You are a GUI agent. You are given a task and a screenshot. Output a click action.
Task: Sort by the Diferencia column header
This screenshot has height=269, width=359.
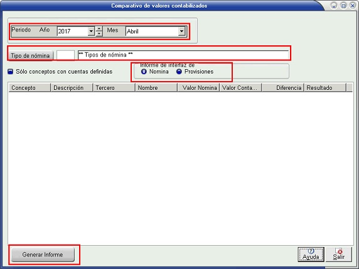coord(282,88)
